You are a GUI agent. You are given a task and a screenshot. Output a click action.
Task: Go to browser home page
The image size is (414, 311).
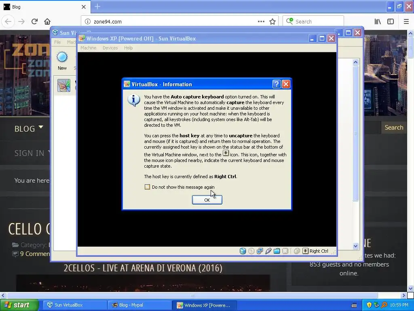point(47,21)
